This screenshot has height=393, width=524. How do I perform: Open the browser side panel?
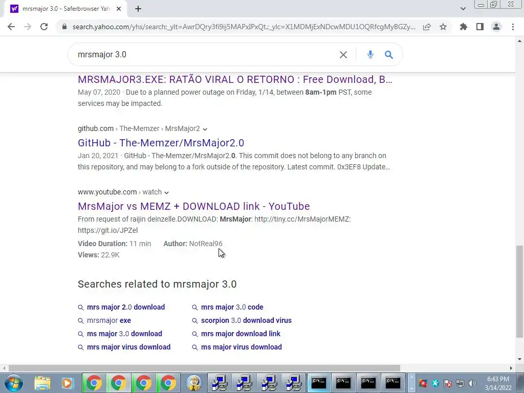[480, 27]
